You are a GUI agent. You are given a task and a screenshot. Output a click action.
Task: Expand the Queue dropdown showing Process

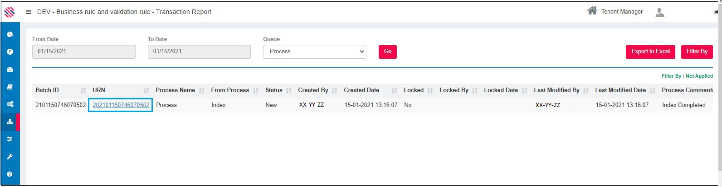pos(315,51)
